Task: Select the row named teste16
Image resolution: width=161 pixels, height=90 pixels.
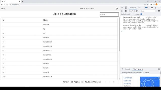Action: click(59, 63)
